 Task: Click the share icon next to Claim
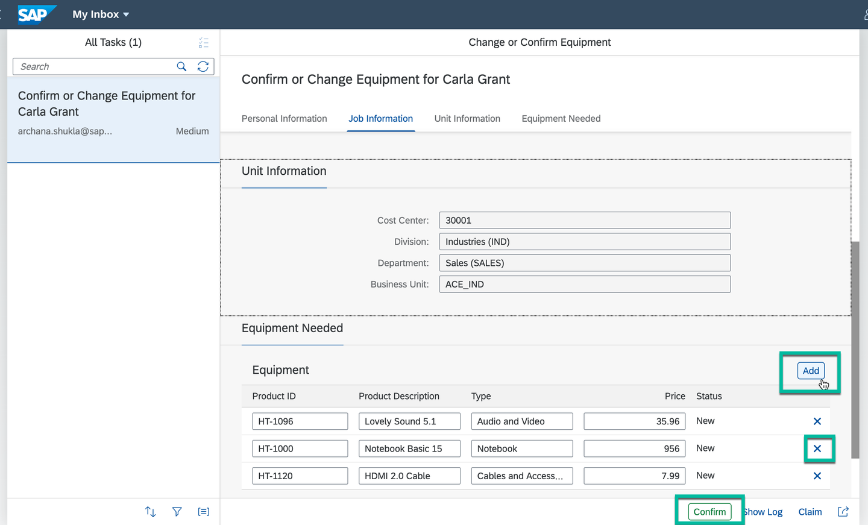point(843,512)
